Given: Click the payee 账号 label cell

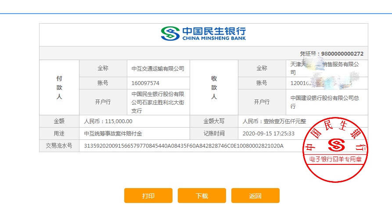Looking at the screenshot, I should click(262, 83).
